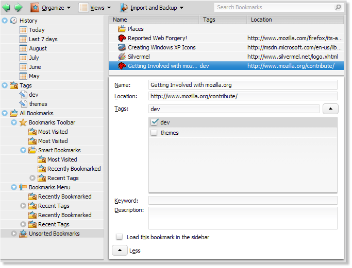Select Most Visited under Smart Bookmarks
The width and height of the screenshot is (352, 268).
point(52,159)
